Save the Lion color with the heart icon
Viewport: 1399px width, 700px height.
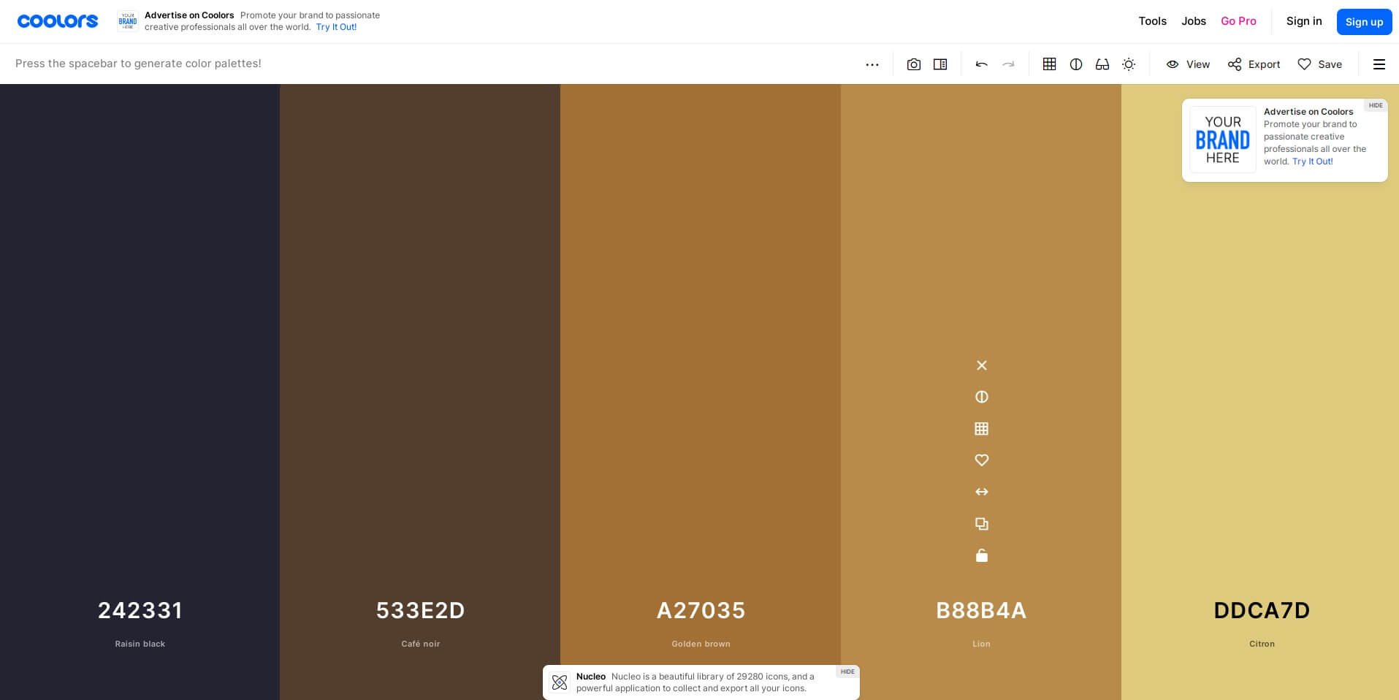tap(981, 460)
